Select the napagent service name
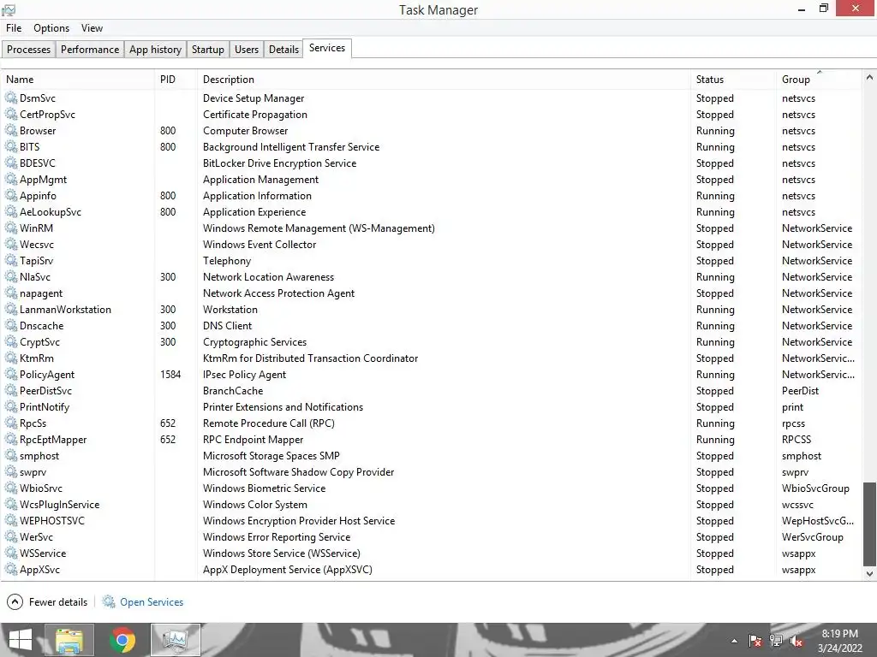The height and width of the screenshot is (657, 877). tap(41, 294)
